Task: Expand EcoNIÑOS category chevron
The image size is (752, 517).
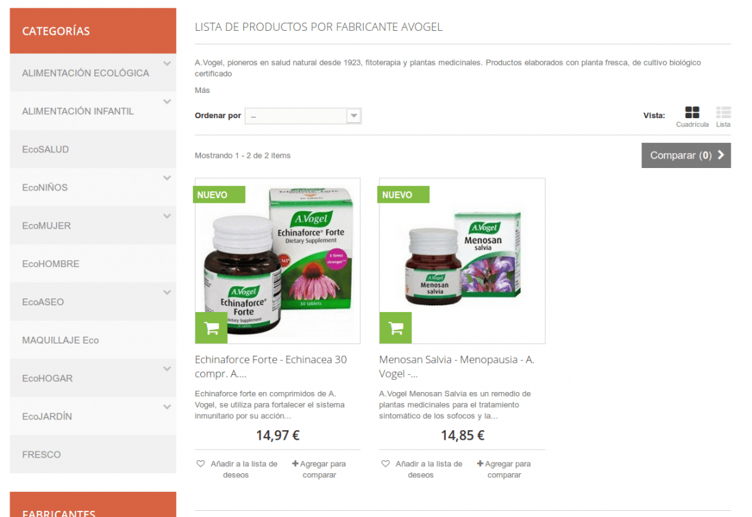Action: pyautogui.click(x=167, y=178)
